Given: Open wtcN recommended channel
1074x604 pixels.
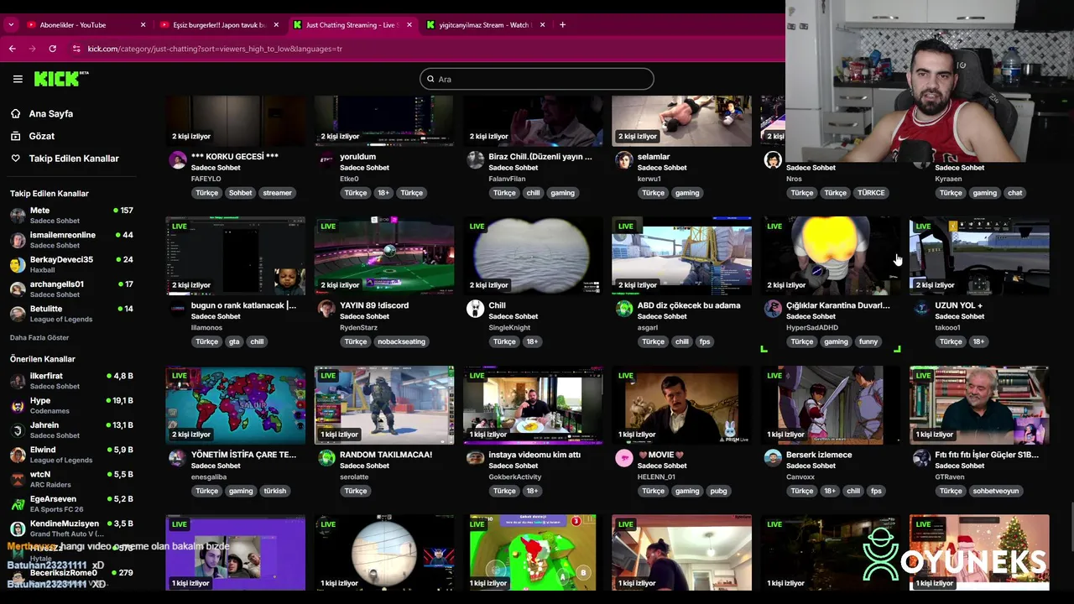Looking at the screenshot, I should pos(71,479).
